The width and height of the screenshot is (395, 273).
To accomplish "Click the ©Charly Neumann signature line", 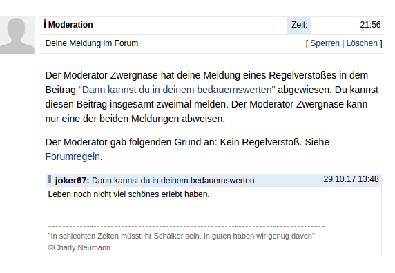I will tap(79, 247).
